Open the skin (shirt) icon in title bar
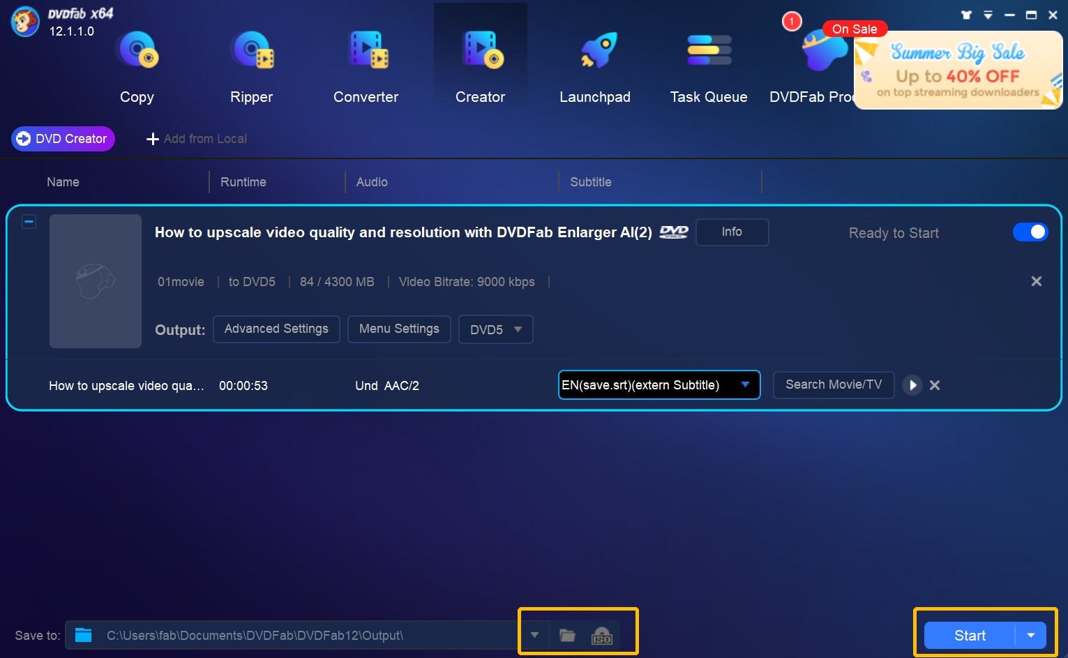 pyautogui.click(x=966, y=15)
